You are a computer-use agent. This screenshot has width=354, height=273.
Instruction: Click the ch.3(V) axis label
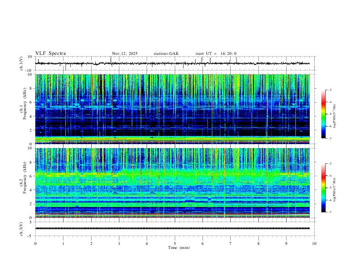21,229
